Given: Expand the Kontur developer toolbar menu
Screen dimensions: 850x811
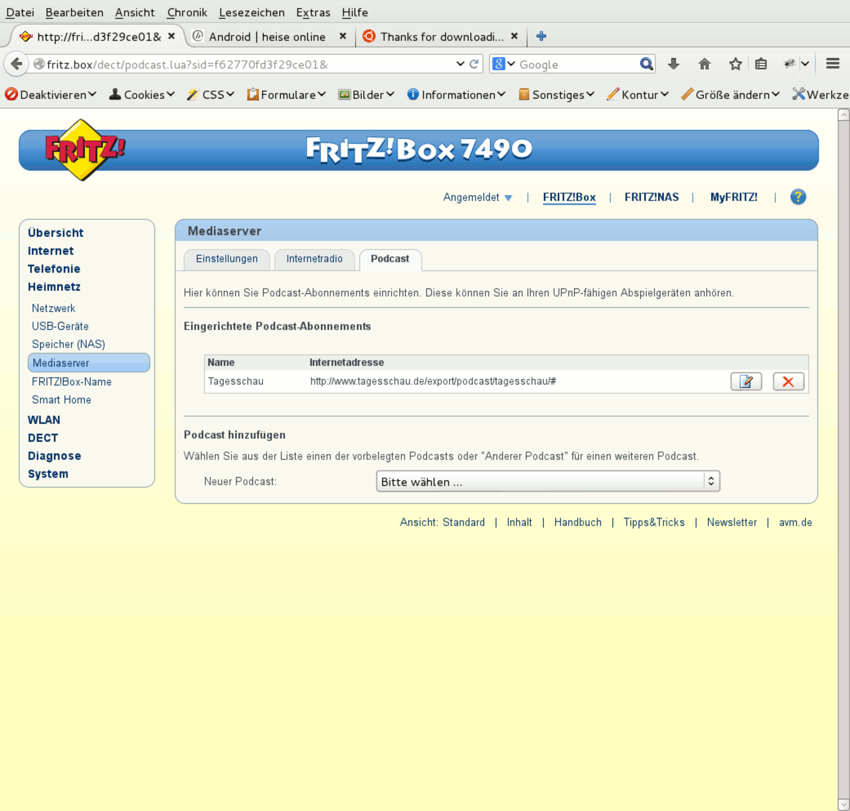Looking at the screenshot, I should [637, 95].
